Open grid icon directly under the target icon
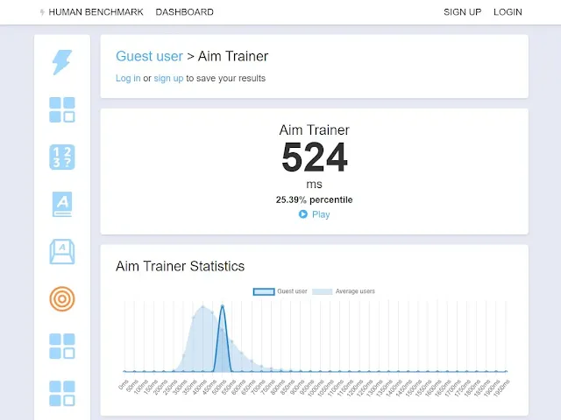The width and height of the screenshot is (561, 420). tap(62, 346)
